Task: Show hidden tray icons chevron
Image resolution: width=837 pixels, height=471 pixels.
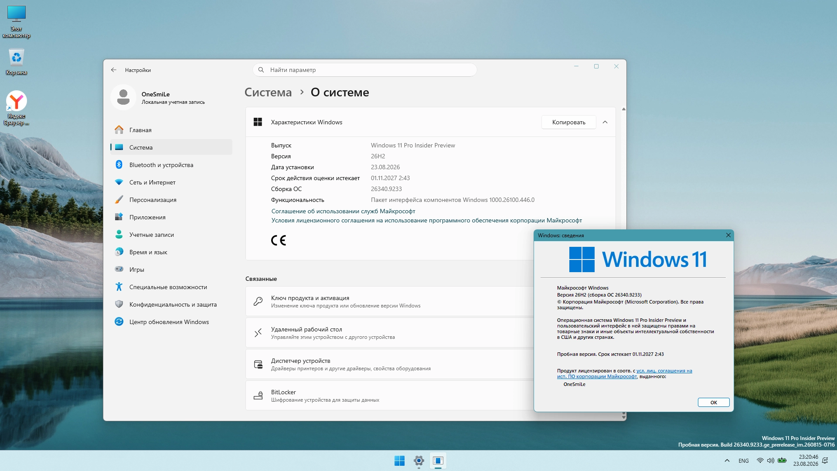Action: [727, 461]
